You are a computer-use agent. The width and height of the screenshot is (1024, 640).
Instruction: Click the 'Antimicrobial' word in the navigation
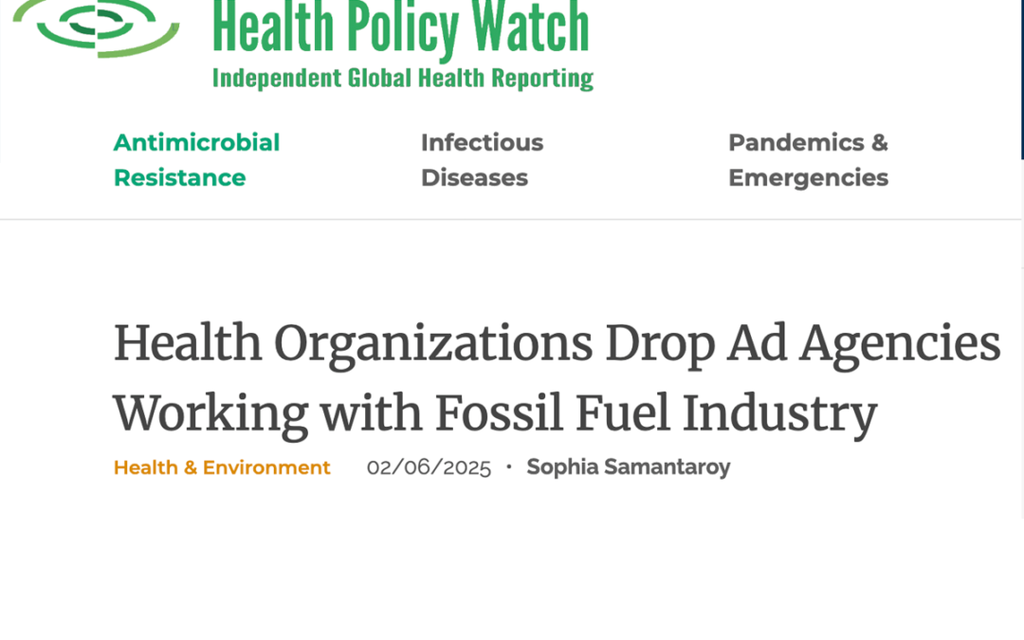pos(196,142)
